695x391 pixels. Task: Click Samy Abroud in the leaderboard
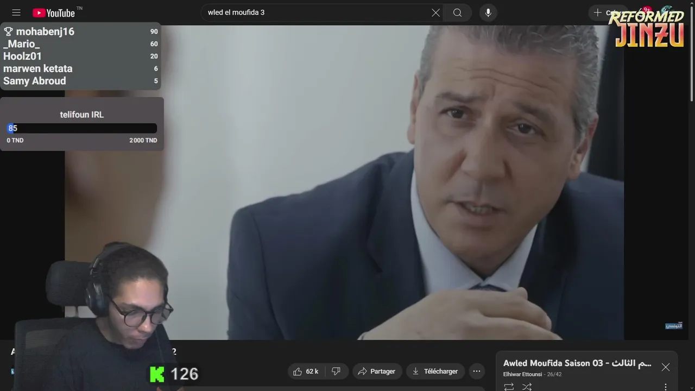pyautogui.click(x=34, y=81)
